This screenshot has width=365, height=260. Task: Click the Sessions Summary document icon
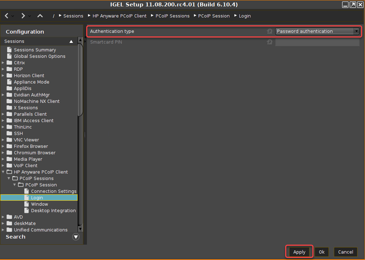coord(9,50)
